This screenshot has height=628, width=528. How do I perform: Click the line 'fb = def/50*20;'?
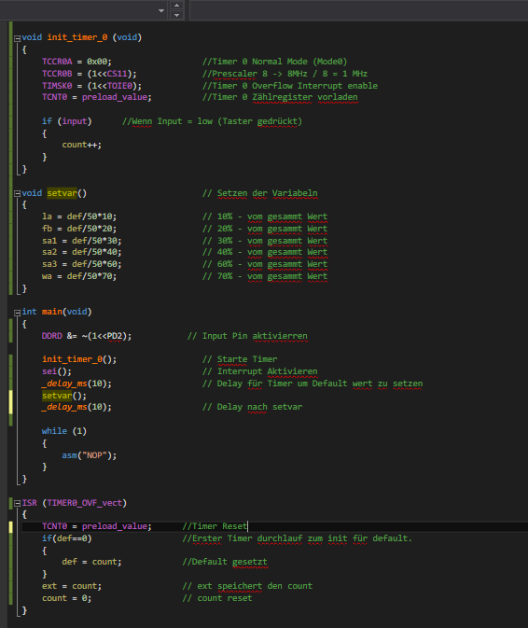tap(79, 229)
